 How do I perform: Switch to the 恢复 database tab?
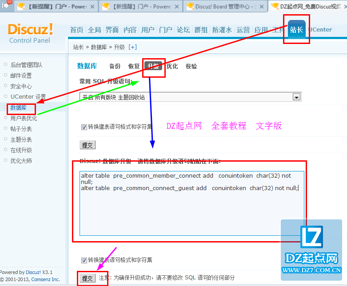coord(134,66)
